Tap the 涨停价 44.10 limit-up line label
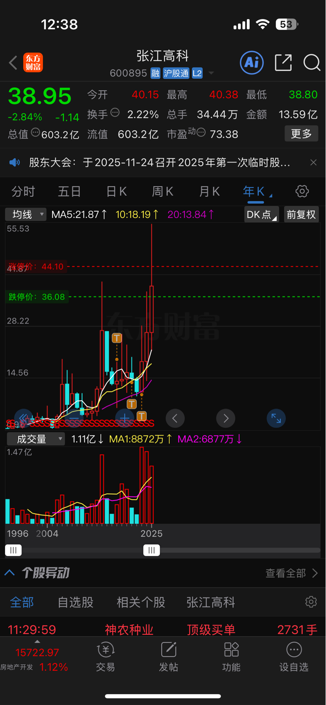This screenshot has width=326, height=705. (36, 267)
